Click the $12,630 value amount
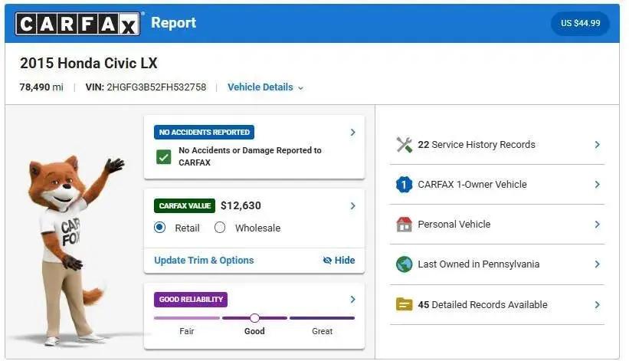 coord(241,205)
